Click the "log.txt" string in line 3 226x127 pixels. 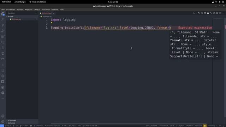(x=110, y=28)
